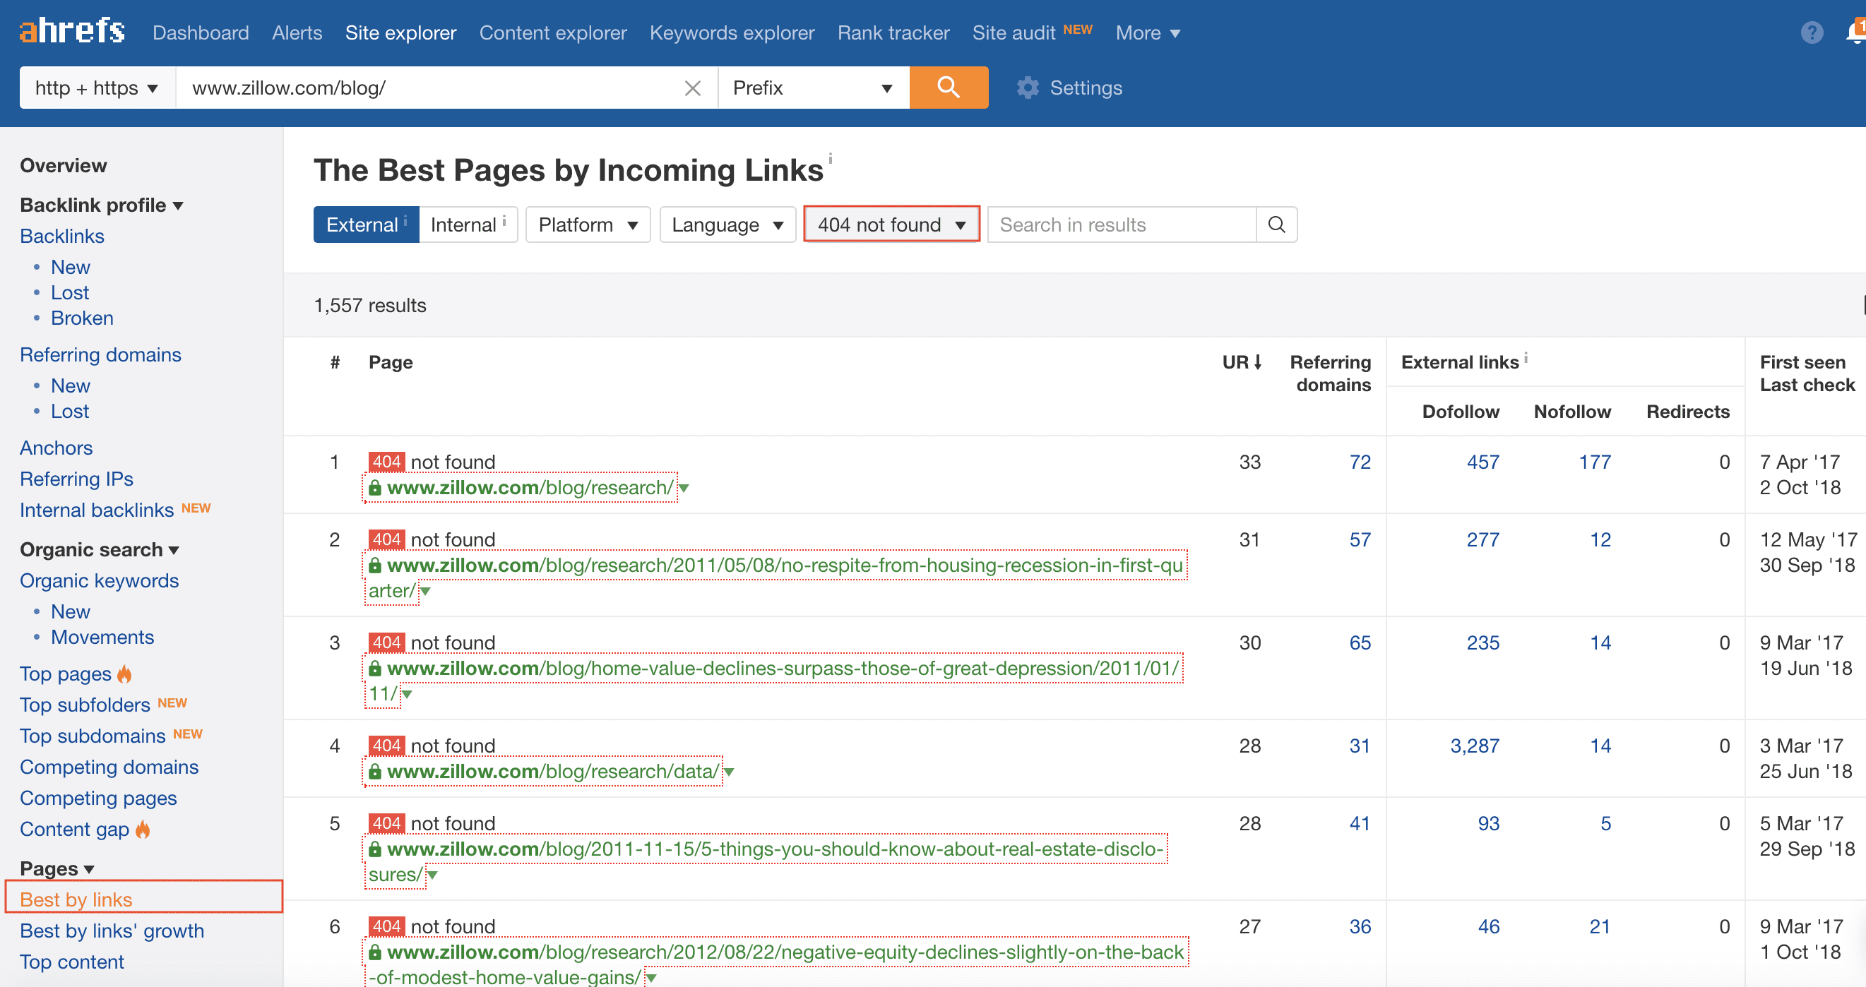Sort by Referring domains column header
This screenshot has width=1866, height=987.
pos(1330,373)
